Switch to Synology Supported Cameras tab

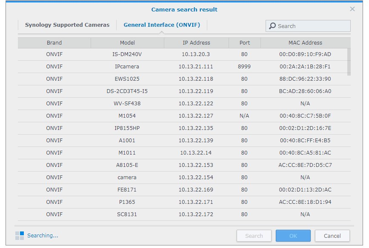(x=67, y=25)
